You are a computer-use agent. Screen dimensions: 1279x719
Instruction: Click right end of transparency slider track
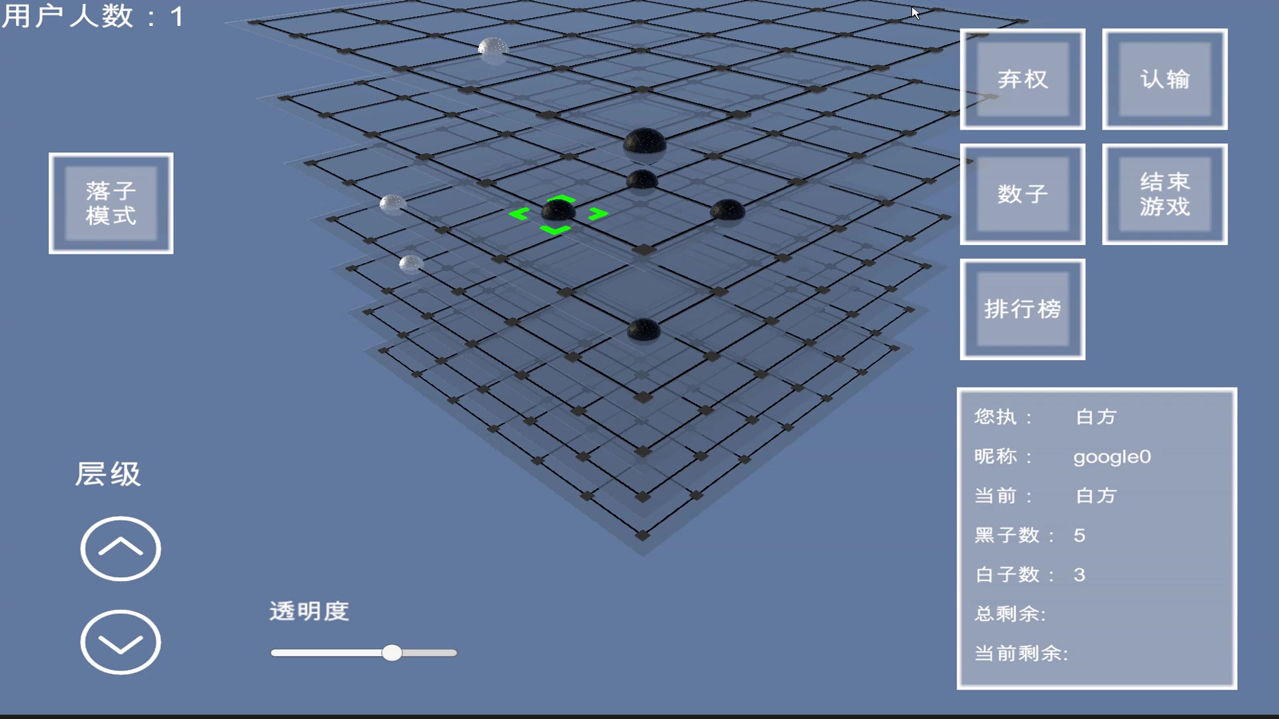(453, 652)
